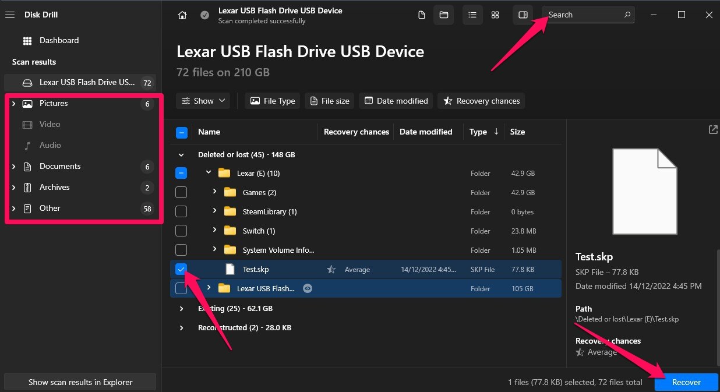Filter by File Type
The image size is (720, 392).
[x=272, y=101]
